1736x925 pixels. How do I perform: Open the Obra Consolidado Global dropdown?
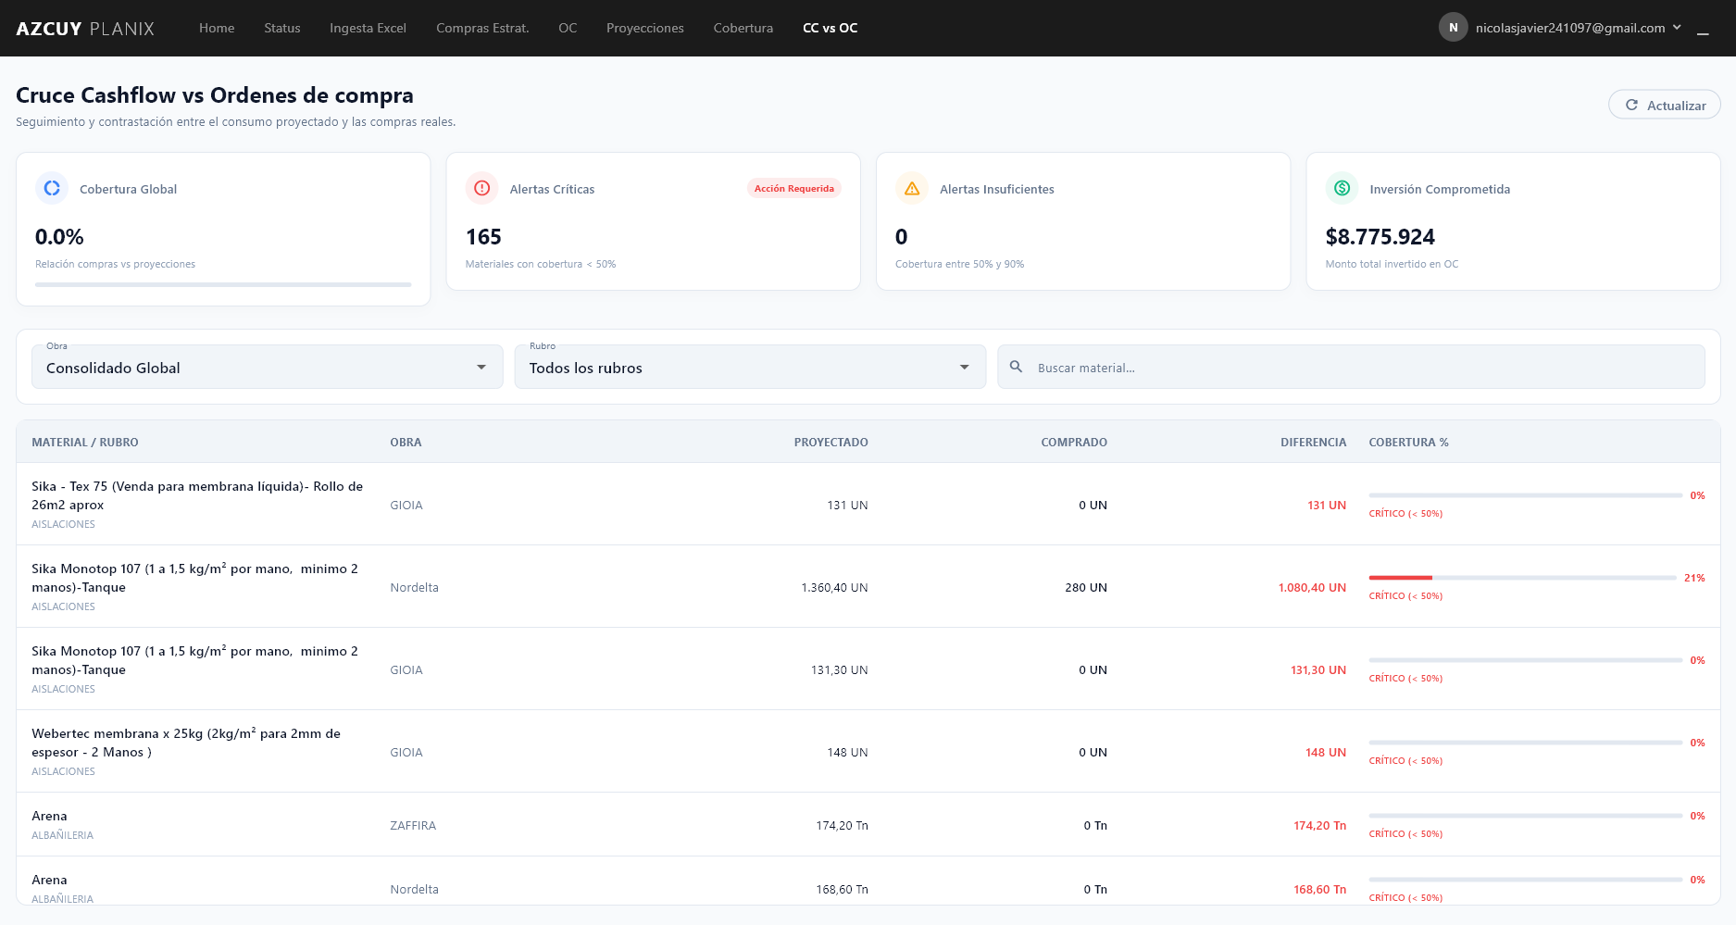pyautogui.click(x=268, y=367)
